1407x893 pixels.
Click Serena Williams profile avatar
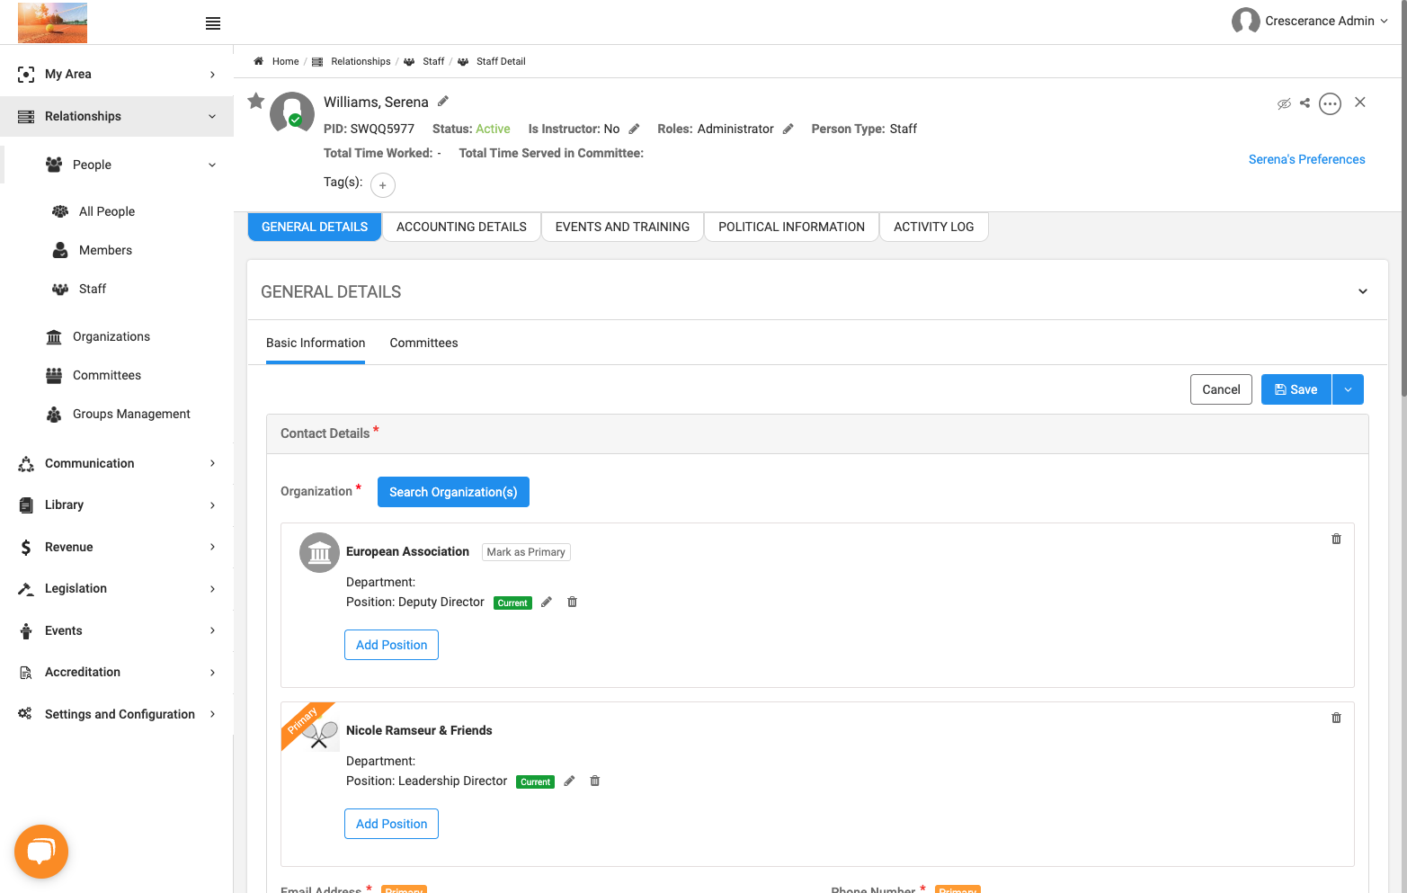(x=292, y=113)
